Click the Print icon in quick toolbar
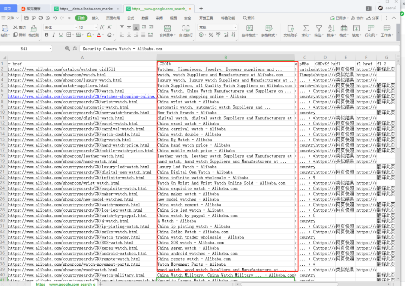This screenshot has width=405, height=286. (x=40, y=18)
